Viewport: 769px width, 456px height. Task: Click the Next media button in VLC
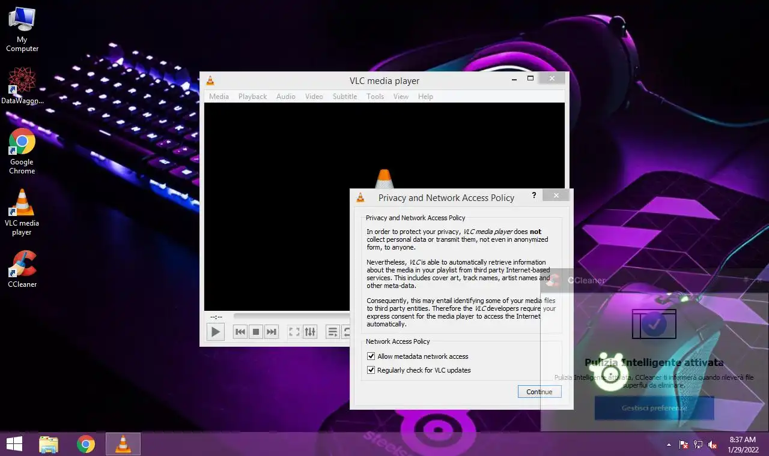[272, 332]
